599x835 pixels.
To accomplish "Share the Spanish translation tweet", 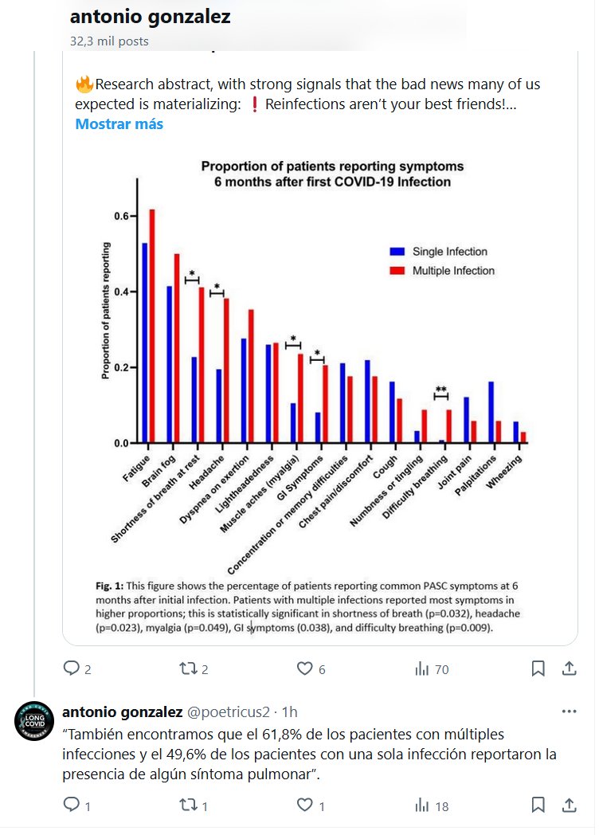I will pos(569,806).
